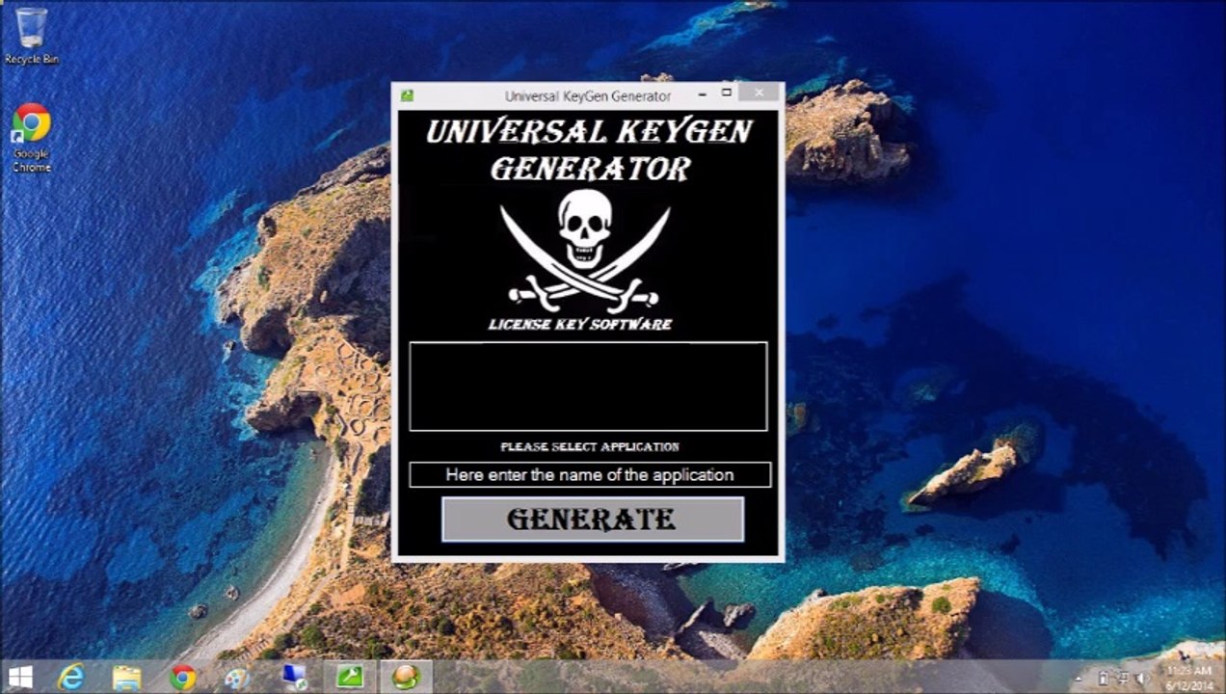The width and height of the screenshot is (1226, 694).
Task: Click the 'LICENSE KEY SOFTWARE' caption
Action: (580, 325)
